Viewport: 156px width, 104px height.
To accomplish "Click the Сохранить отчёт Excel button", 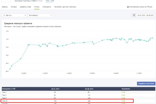I will point(146,84).
